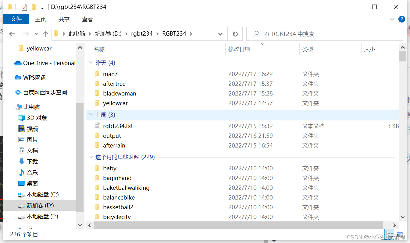Open the quick access toolbar dropdown
410x243 pixels.
42,7
